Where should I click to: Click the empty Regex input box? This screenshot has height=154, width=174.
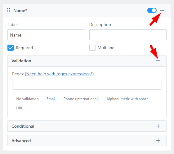[x=87, y=84]
